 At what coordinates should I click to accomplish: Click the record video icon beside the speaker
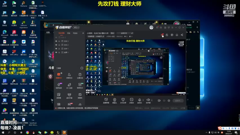pyautogui.click(x=159, y=100)
